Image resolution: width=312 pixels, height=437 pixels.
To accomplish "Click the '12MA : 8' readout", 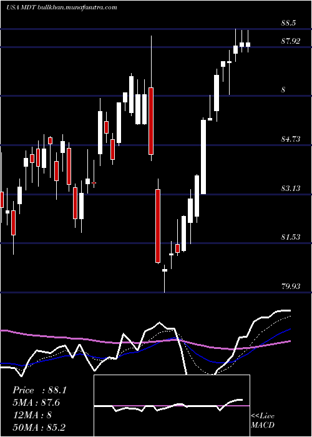I will 32,415.
